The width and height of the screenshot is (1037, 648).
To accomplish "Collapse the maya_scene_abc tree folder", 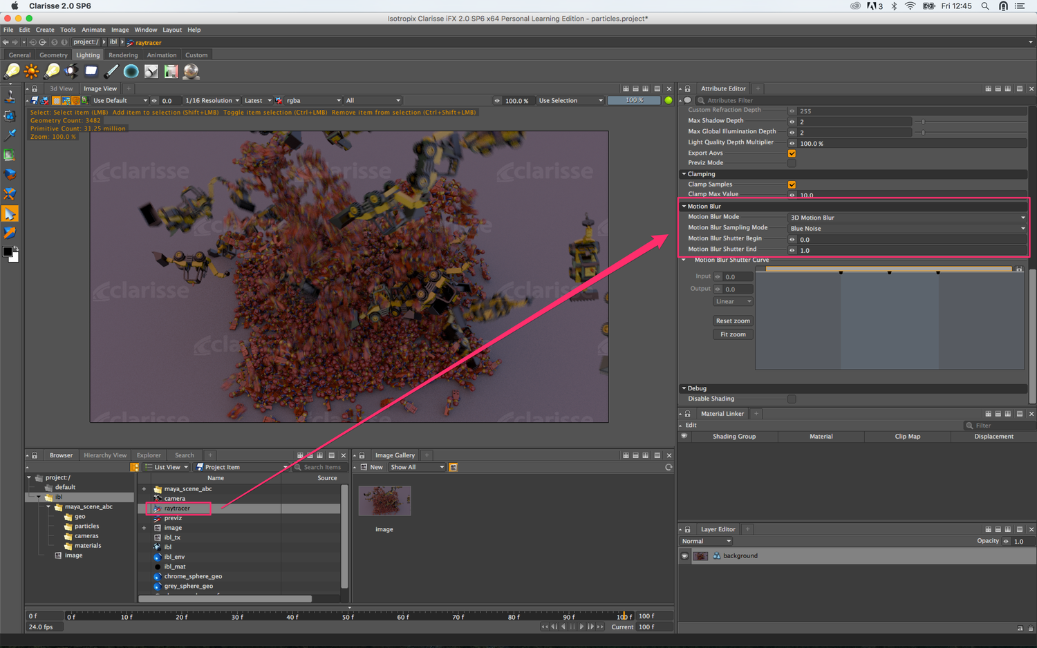I will tap(48, 507).
